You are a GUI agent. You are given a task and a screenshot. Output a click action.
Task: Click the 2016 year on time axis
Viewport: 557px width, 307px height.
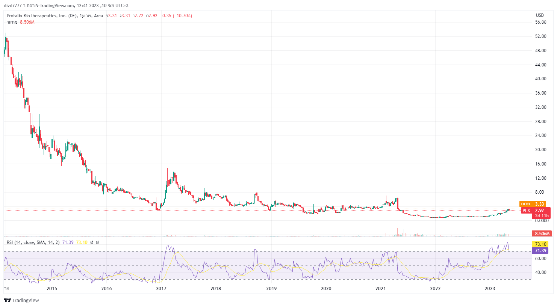[106, 289]
